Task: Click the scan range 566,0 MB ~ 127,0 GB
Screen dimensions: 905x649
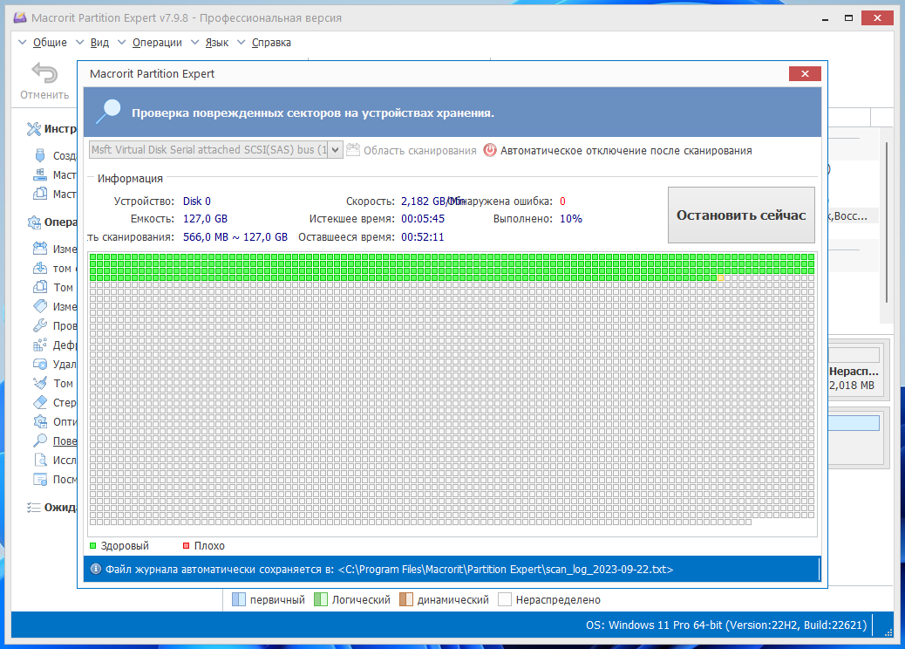Action: tap(235, 236)
